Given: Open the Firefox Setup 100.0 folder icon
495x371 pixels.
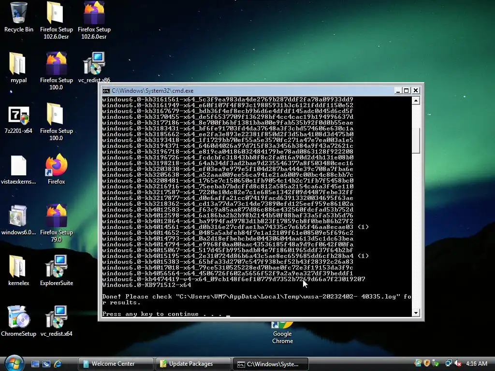Looking at the screenshot, I should (x=56, y=122).
